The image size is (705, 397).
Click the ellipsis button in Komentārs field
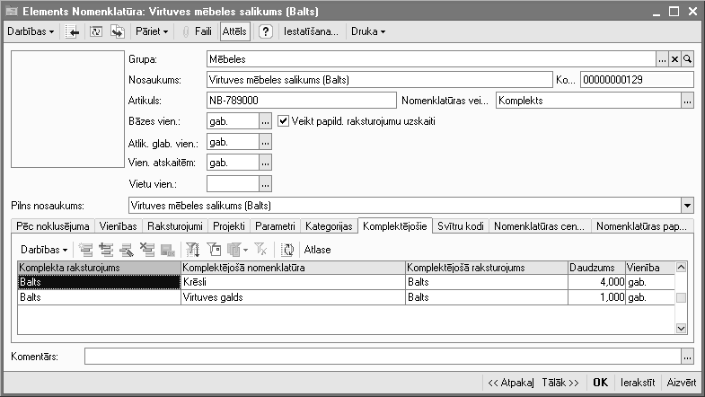tap(688, 357)
